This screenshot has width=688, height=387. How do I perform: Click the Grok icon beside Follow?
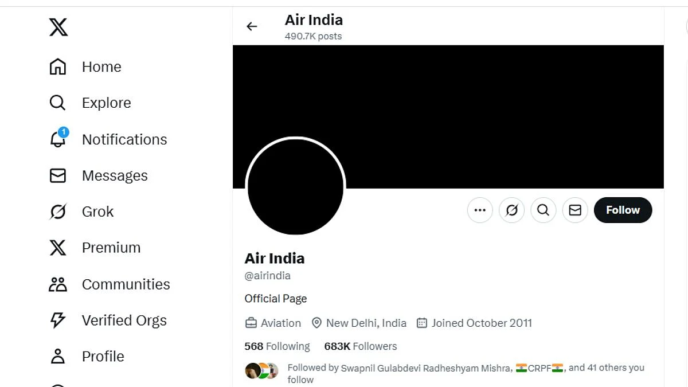pos(512,210)
